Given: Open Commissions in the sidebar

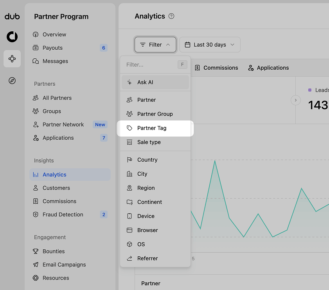Looking at the screenshot, I should [x=70, y=201].
